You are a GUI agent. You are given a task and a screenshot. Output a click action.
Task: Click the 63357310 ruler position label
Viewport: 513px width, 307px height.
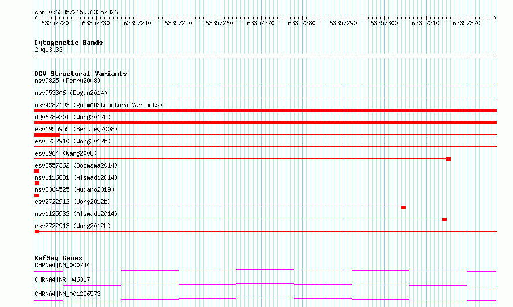[425, 23]
